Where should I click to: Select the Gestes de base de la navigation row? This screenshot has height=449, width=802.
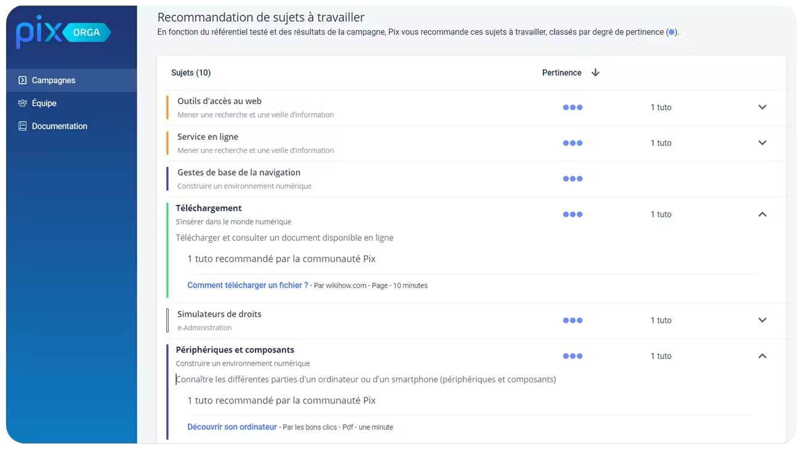[471, 179]
